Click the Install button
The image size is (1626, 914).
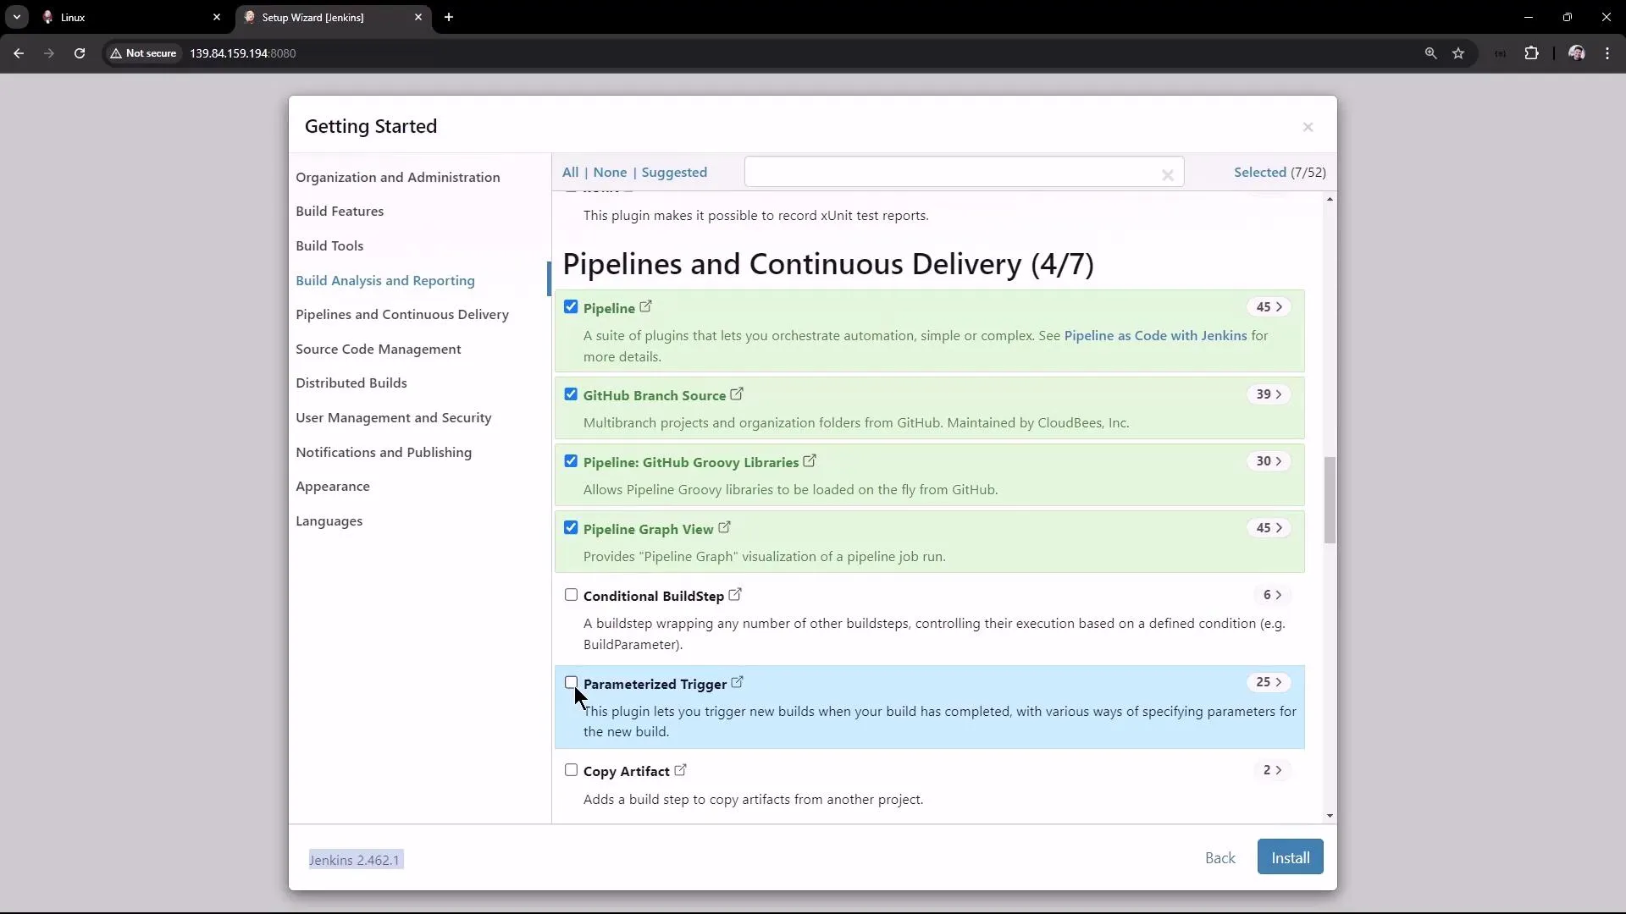point(1290,856)
